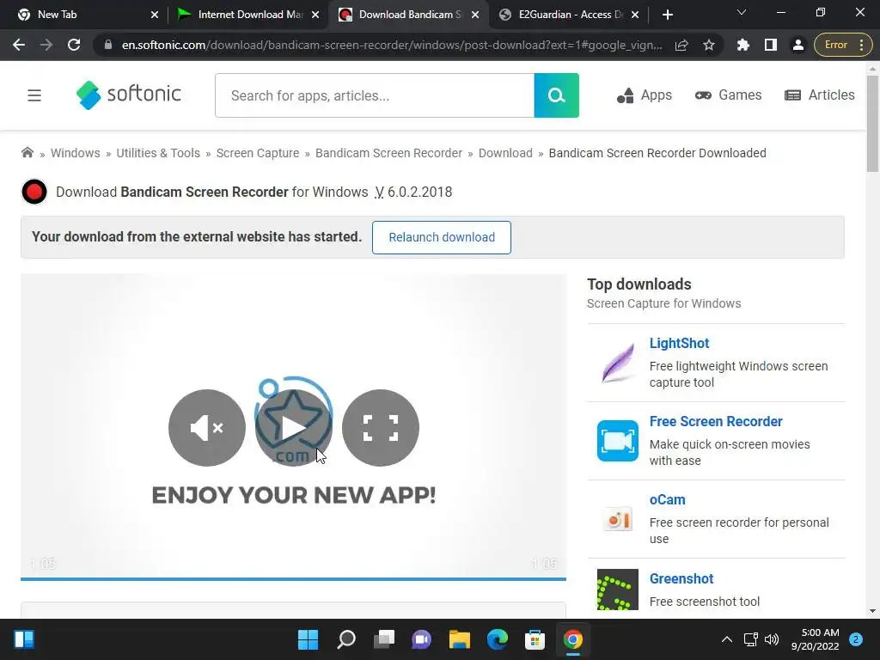
Task: Click the address bar URL
Action: point(391,45)
